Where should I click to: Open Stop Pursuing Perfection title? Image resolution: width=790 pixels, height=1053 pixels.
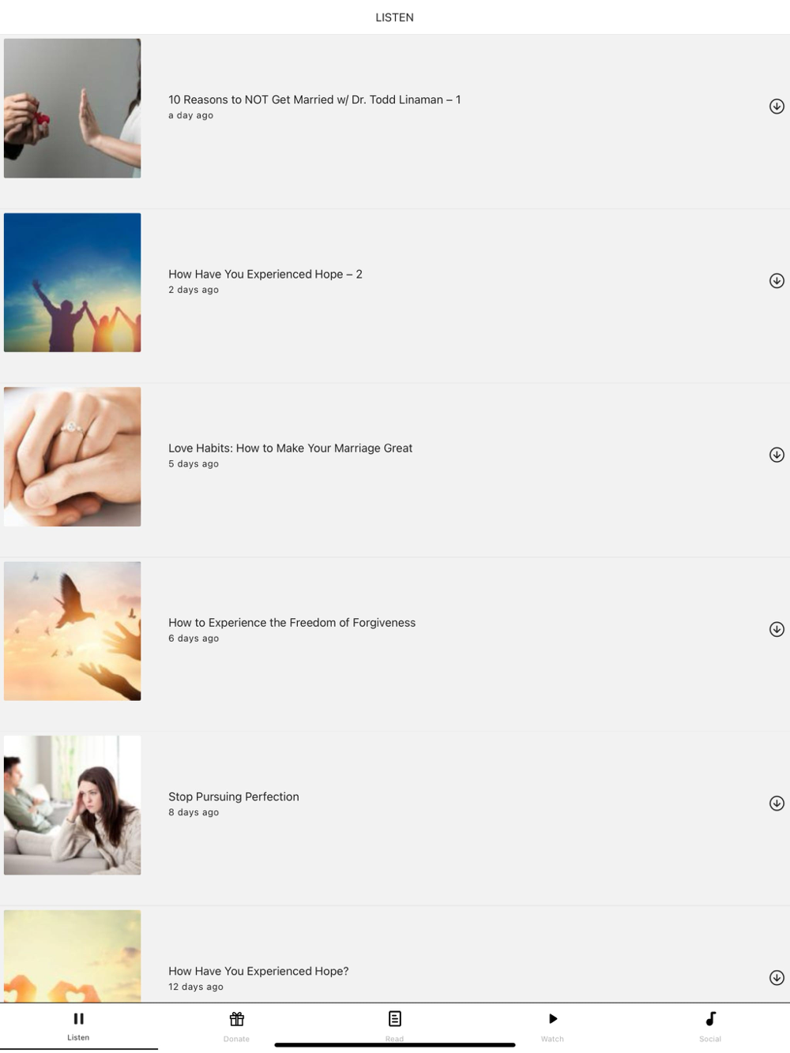(234, 796)
